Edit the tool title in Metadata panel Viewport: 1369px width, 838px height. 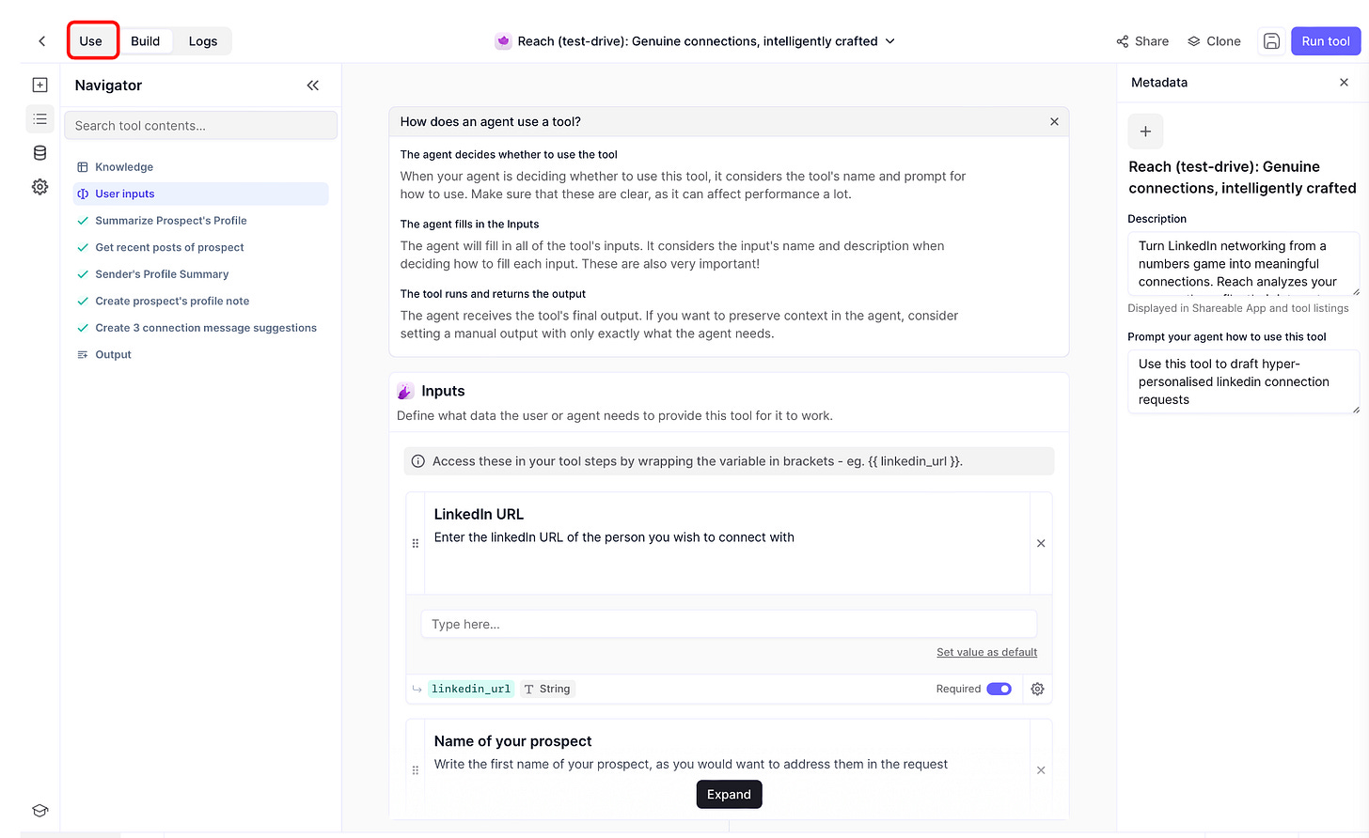[x=1242, y=178]
